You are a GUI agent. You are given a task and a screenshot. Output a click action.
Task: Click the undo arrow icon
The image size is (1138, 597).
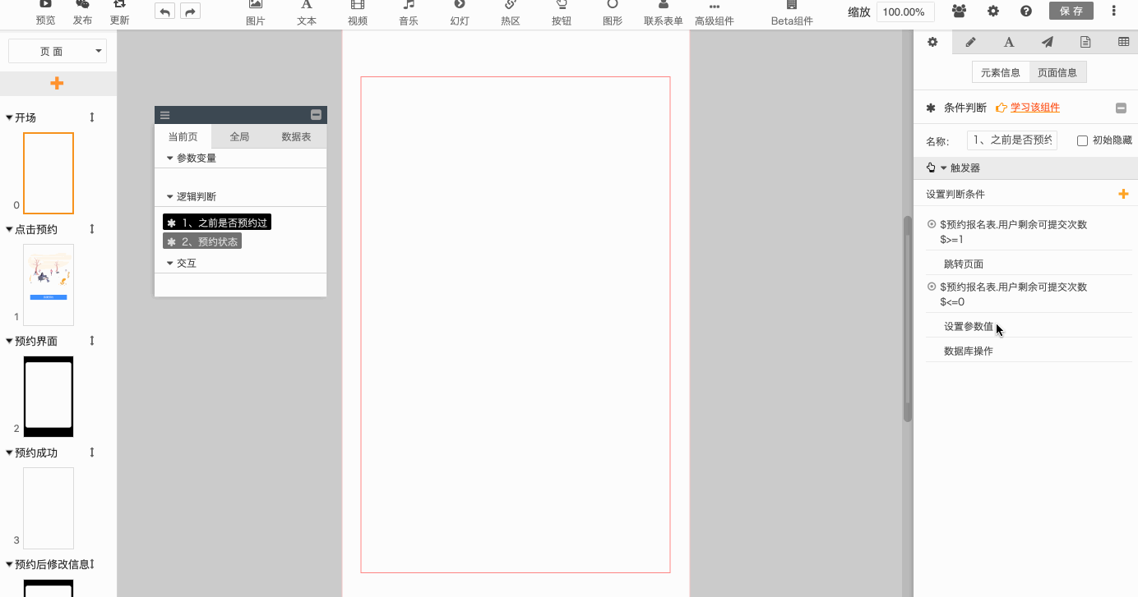[164, 11]
